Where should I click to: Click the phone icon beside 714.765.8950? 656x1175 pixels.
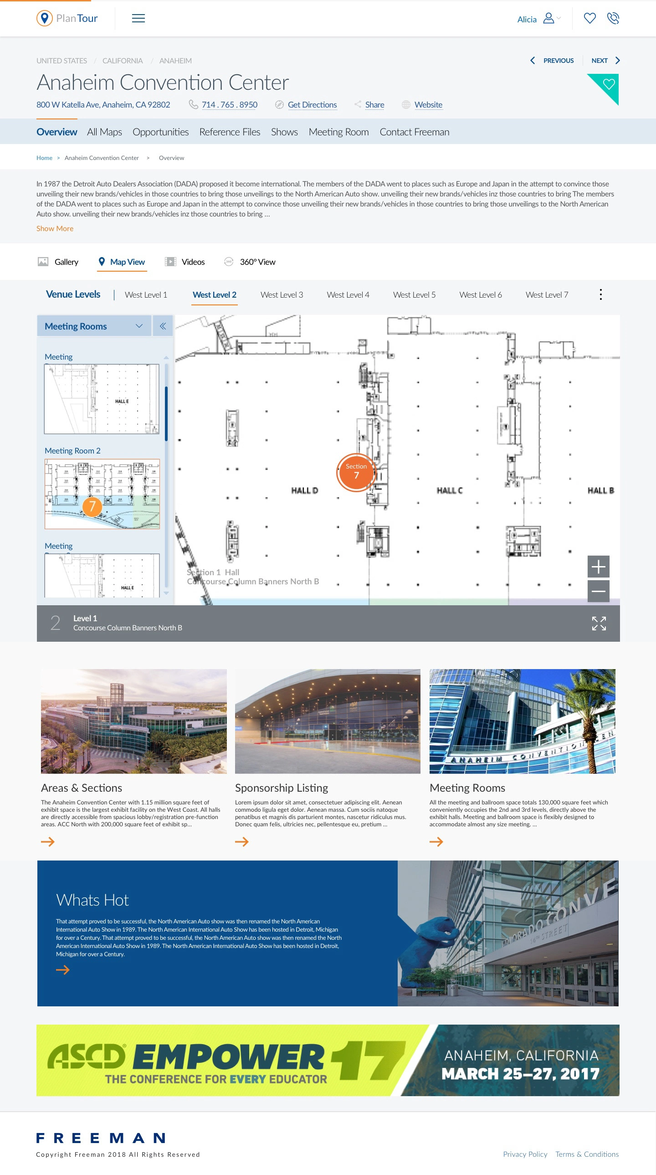(x=193, y=104)
